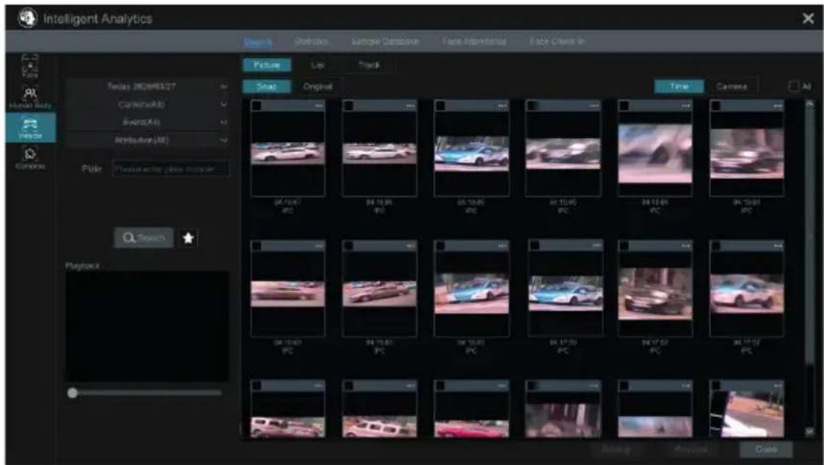Click the Close button at bottom
This screenshot has height=465, width=824.
[x=766, y=450]
